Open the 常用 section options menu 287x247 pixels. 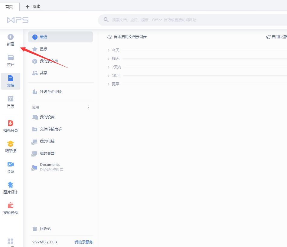pos(88,107)
